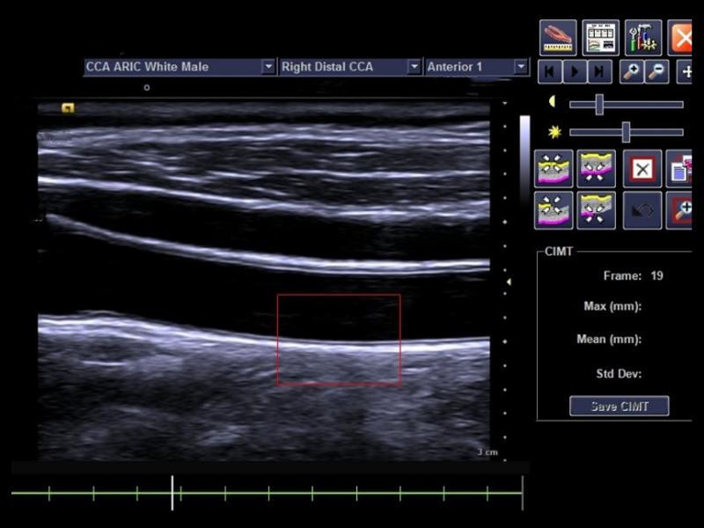Expand the Anterior 1 dropdown
Image resolution: width=704 pixels, height=528 pixels.
tap(520, 67)
